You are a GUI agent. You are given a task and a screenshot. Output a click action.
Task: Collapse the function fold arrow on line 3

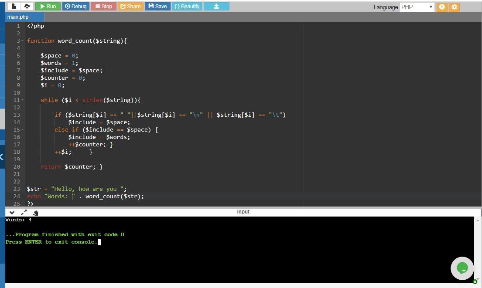pyautogui.click(x=22, y=41)
